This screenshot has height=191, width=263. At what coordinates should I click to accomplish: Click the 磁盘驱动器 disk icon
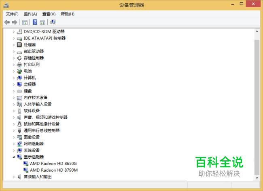point(19,52)
